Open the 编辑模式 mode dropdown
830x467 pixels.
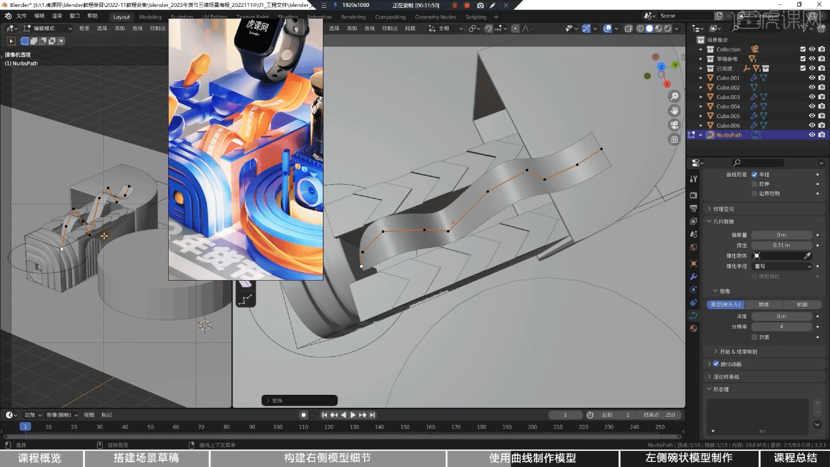tap(48, 29)
